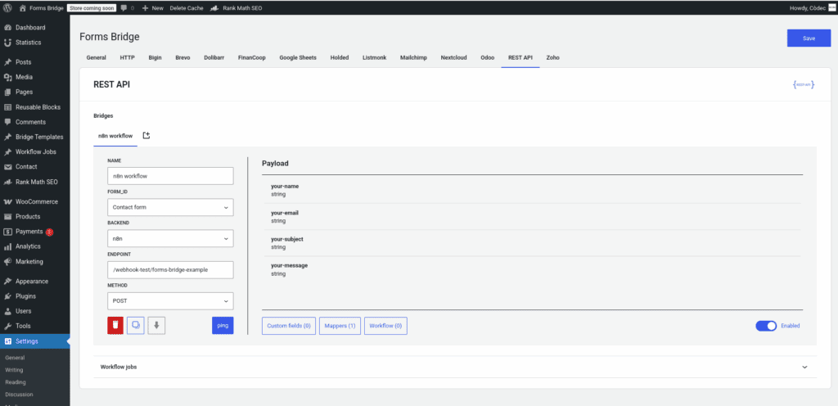Open the Workflow Jobs sidebar item
Screen dimensions: 838x406
coord(34,151)
